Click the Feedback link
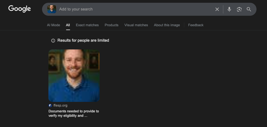Screen dimensions: 267x127 click(196, 25)
